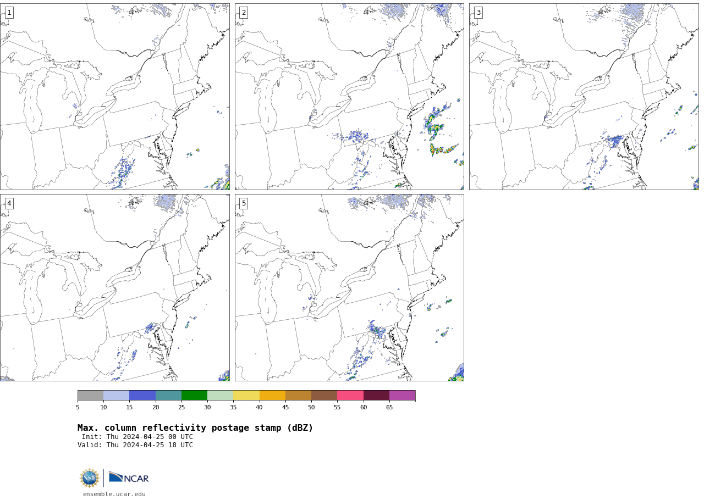704x500 pixels.
Task: Open ensemble member 3 reflectivity map
Action: click(x=584, y=97)
